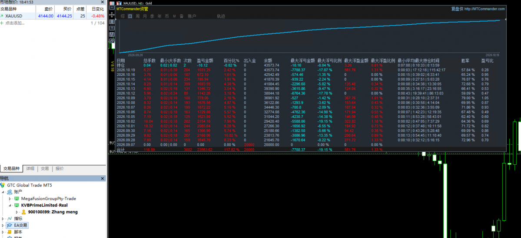Open the question mark help icon
Viewport: 521px width, 238px height.
pos(112,28)
